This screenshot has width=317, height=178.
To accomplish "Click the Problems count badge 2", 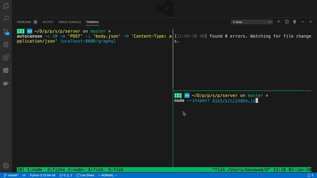I will [35, 22].
